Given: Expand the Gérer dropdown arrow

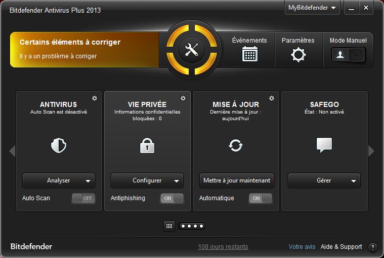Looking at the screenshot, I should click(x=353, y=181).
